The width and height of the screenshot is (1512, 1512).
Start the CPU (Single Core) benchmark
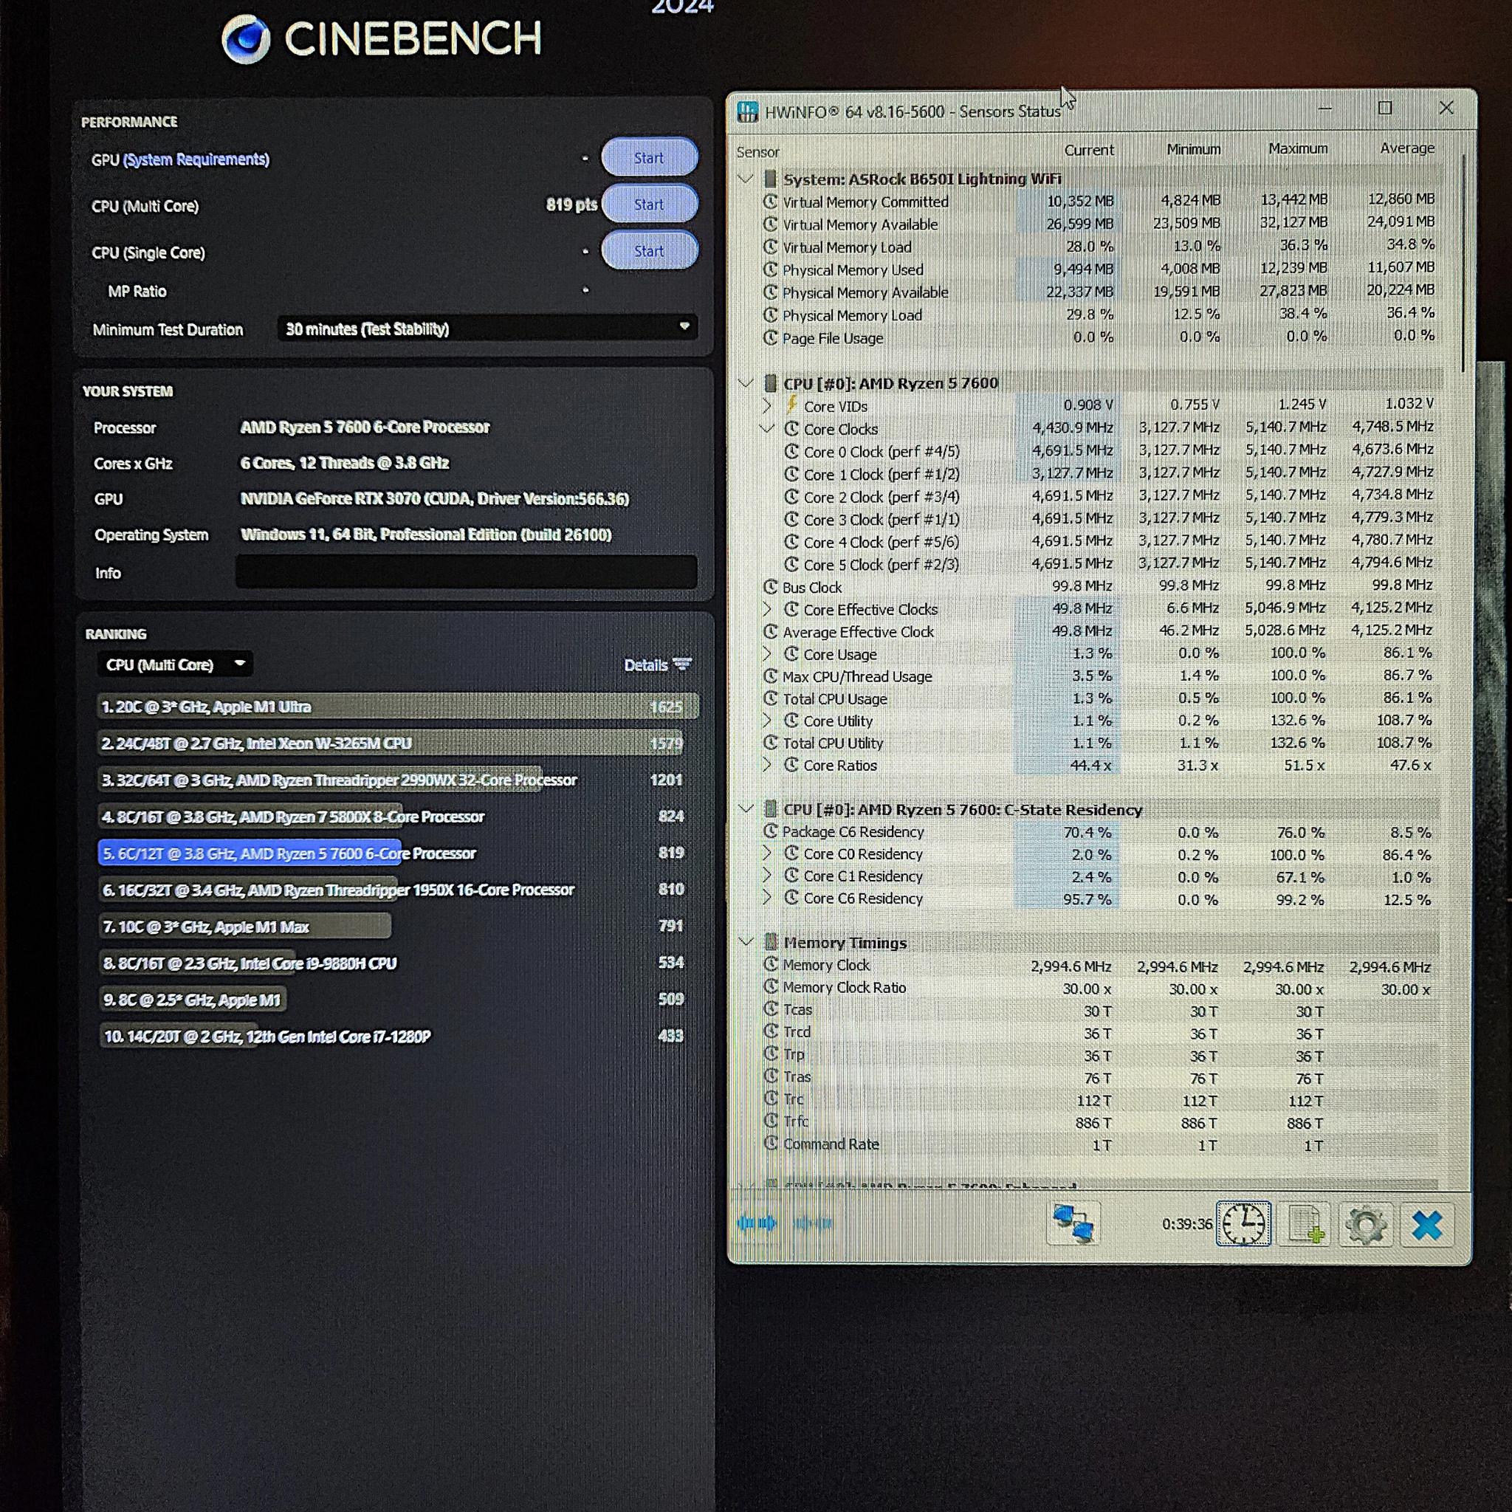click(x=649, y=250)
